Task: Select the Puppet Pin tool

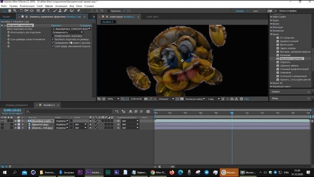Action: [78, 11]
